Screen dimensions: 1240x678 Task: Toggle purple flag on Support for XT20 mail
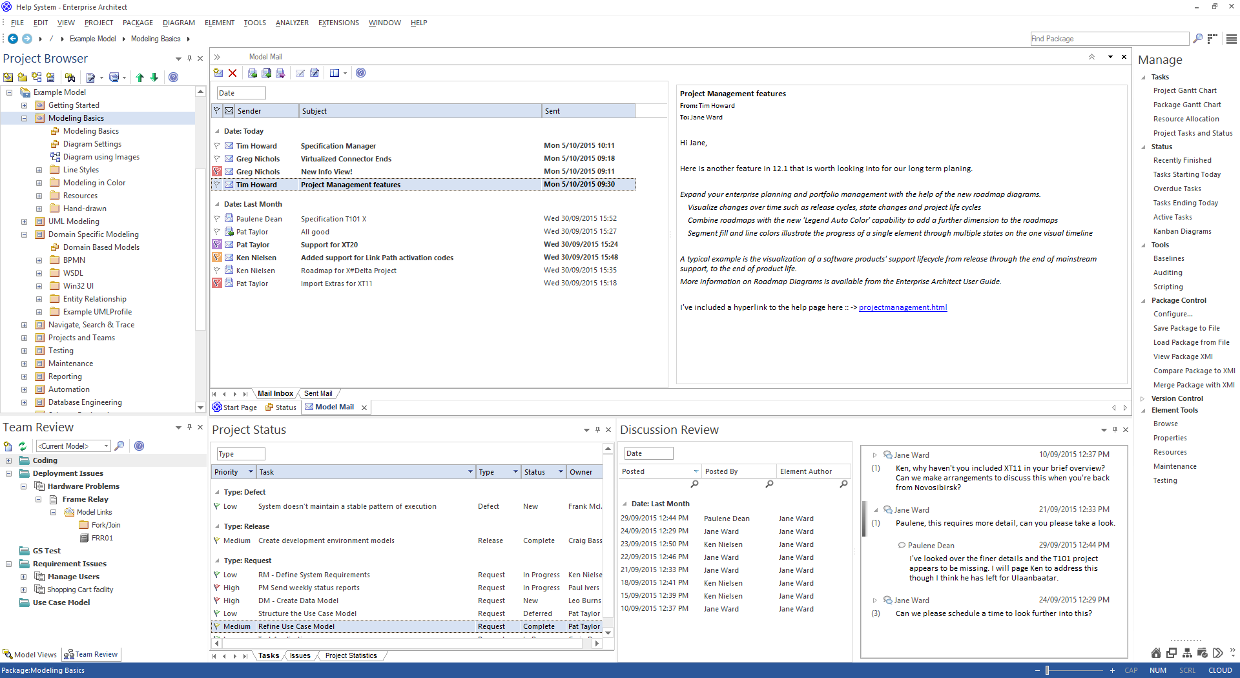click(x=217, y=245)
